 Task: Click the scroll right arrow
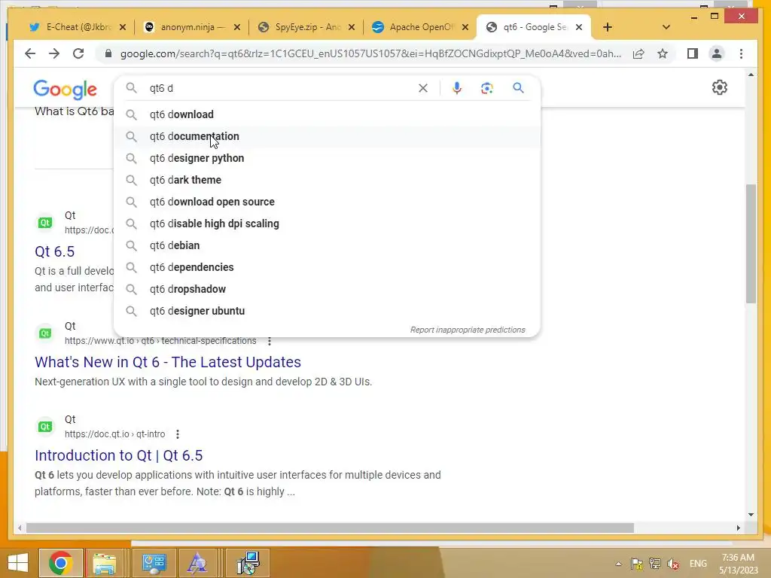738,528
